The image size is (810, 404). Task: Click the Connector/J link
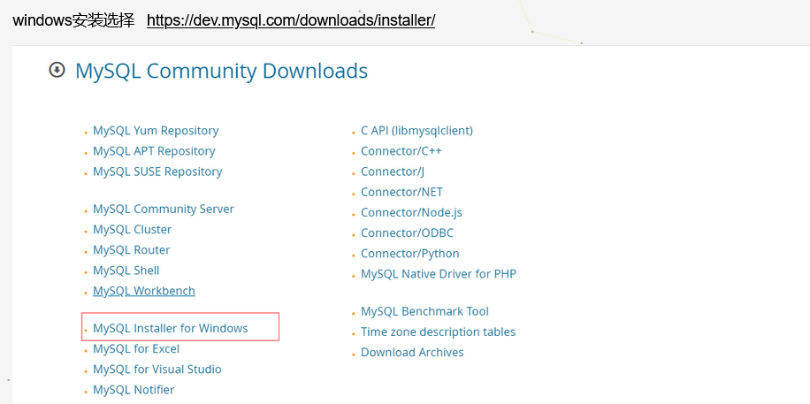pos(393,172)
